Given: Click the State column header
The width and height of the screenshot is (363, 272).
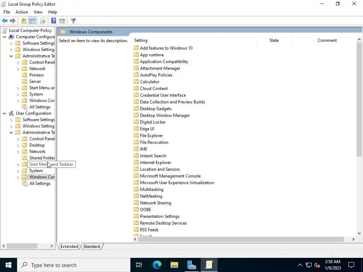Looking at the screenshot, I should 274,40.
